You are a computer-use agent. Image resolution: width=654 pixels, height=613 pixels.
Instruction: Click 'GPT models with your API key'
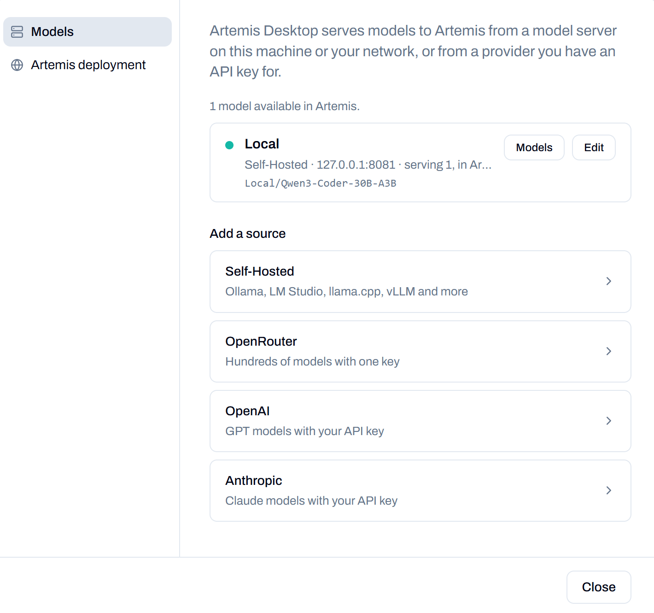point(304,431)
